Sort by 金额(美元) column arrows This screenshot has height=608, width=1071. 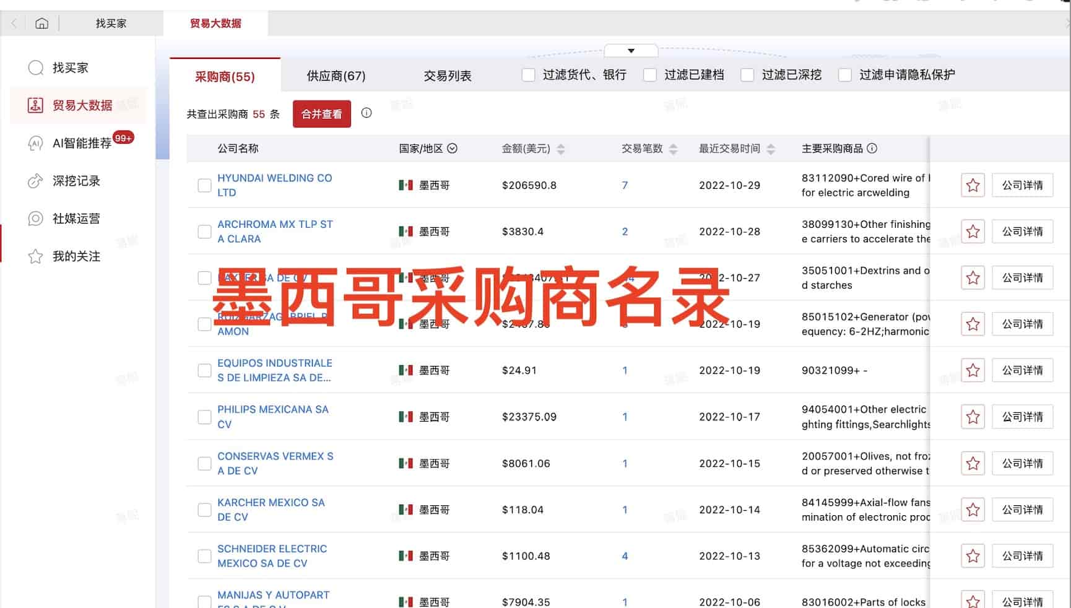(561, 149)
